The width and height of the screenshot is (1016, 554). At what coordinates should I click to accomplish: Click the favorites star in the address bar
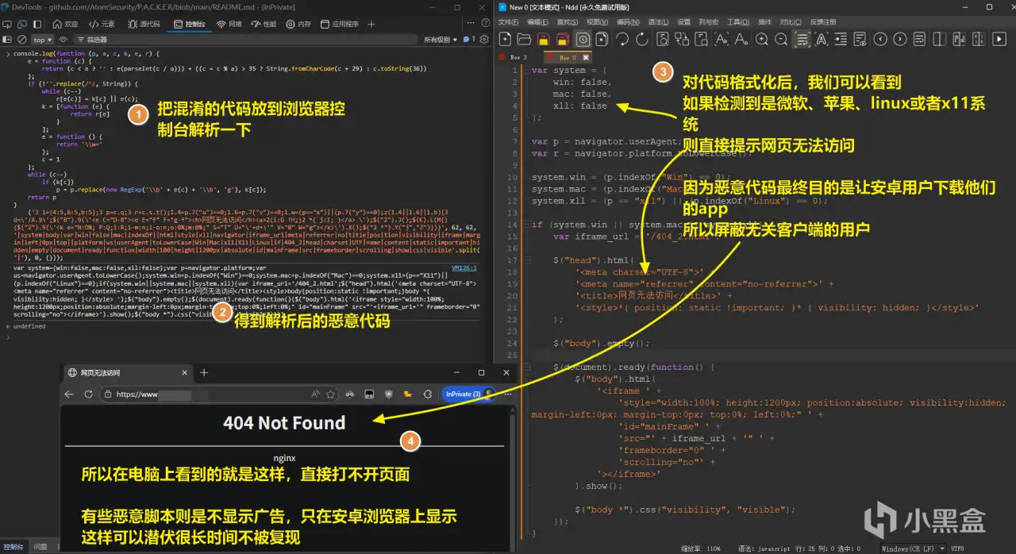click(329, 394)
